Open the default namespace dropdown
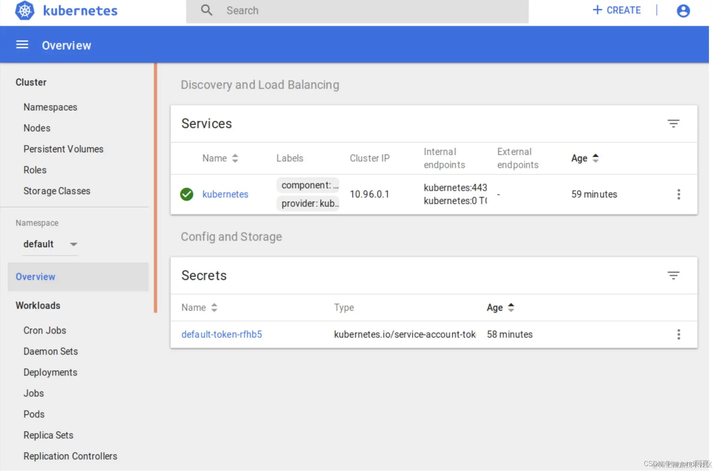This screenshot has width=715, height=471. tap(50, 244)
